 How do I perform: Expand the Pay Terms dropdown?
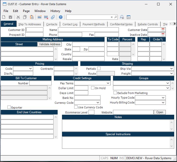point(108,83)
